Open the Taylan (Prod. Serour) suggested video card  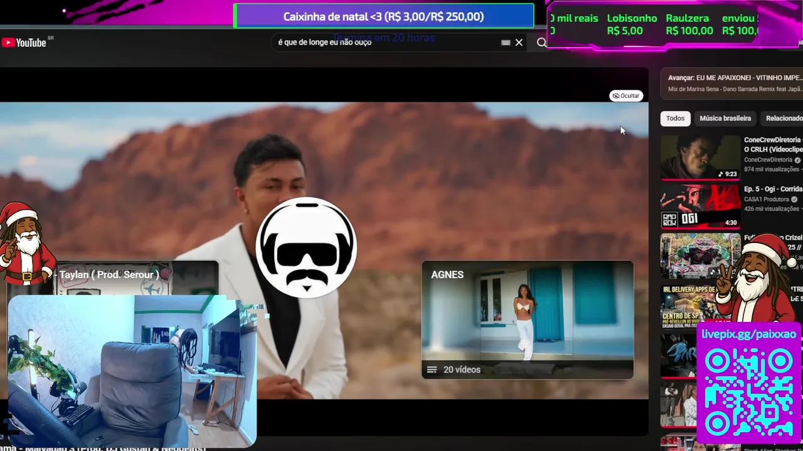coord(113,278)
